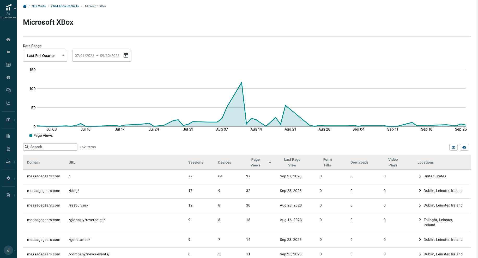Expand location for the /resources/ row

(420, 205)
